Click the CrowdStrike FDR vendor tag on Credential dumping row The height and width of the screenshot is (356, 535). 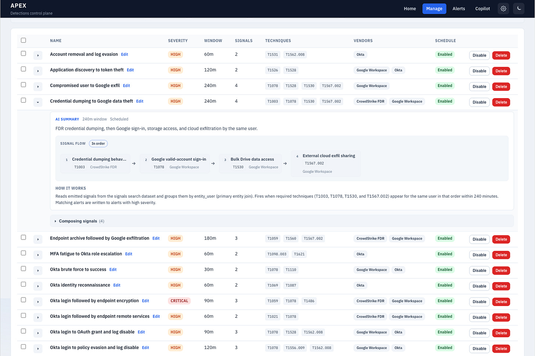370,101
